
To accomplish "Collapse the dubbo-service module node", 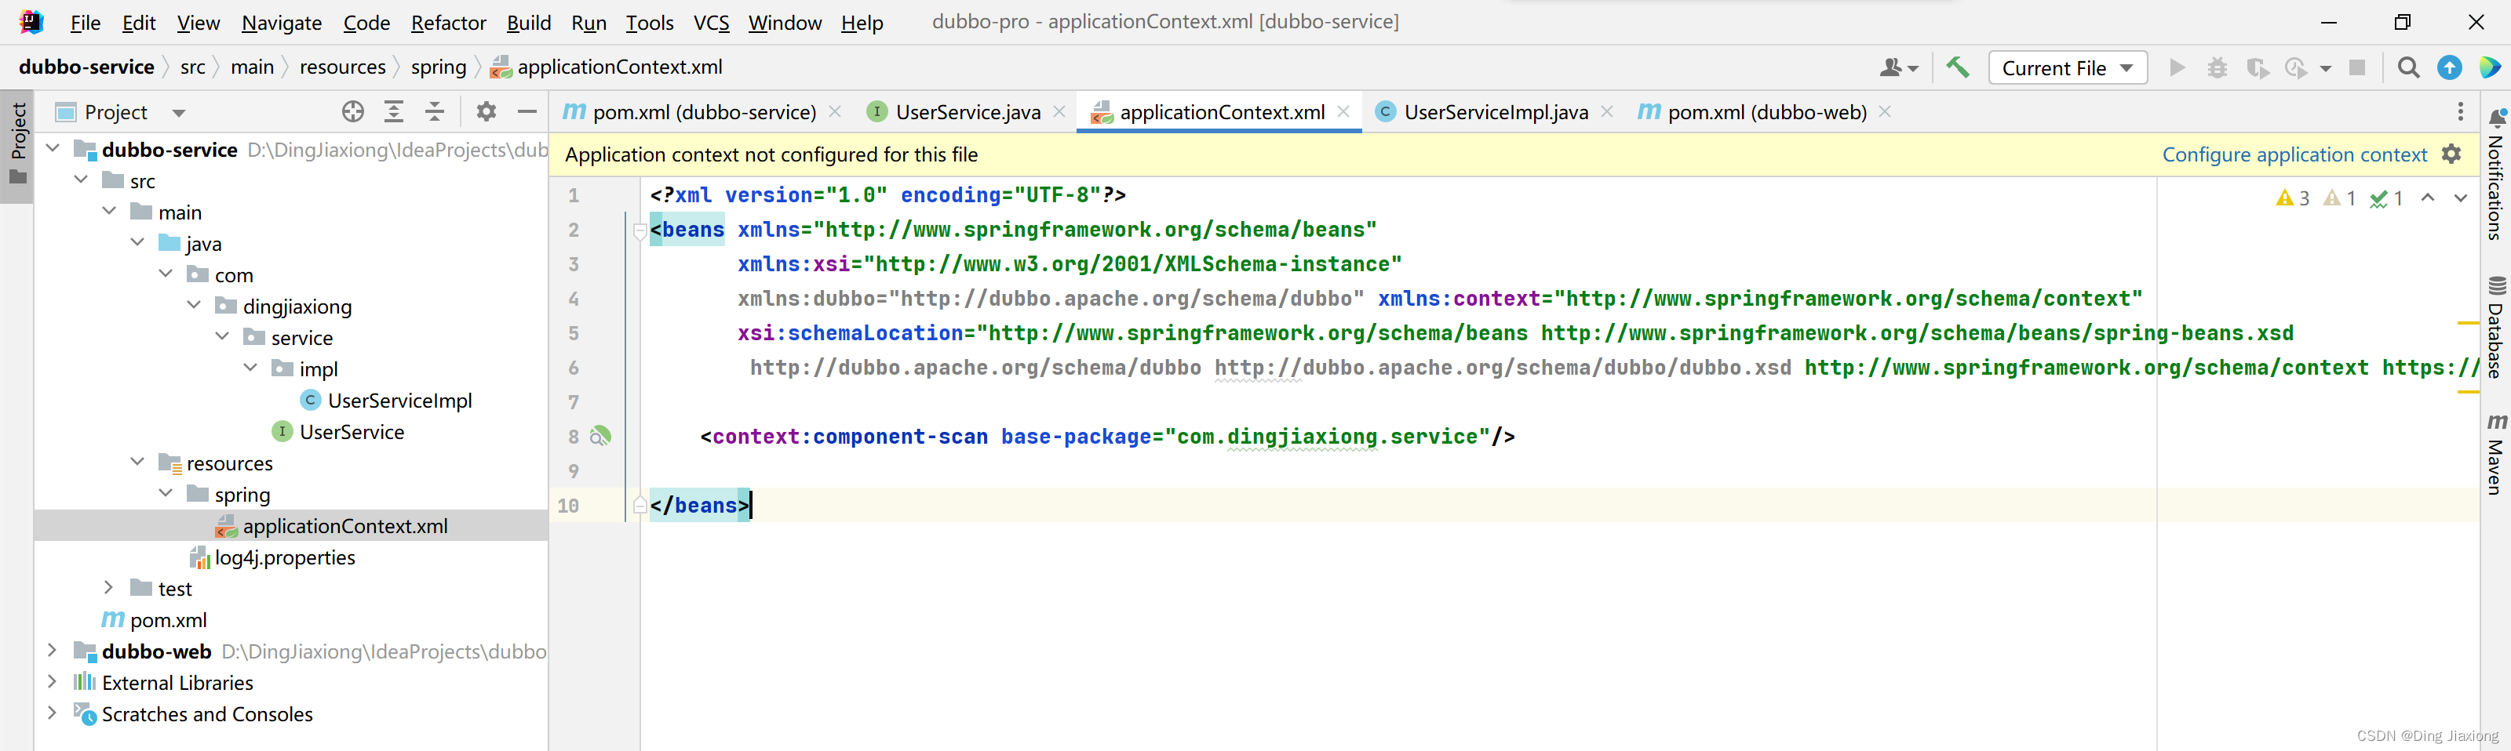I will tap(53, 149).
